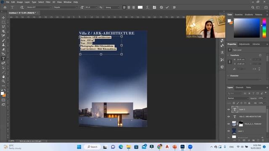Select the Layer 1 thumbnail
269x151 pixels.
tap(234, 131)
